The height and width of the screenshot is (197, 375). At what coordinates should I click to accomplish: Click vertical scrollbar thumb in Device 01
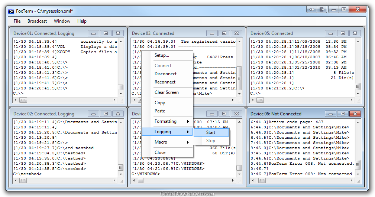point(121,87)
